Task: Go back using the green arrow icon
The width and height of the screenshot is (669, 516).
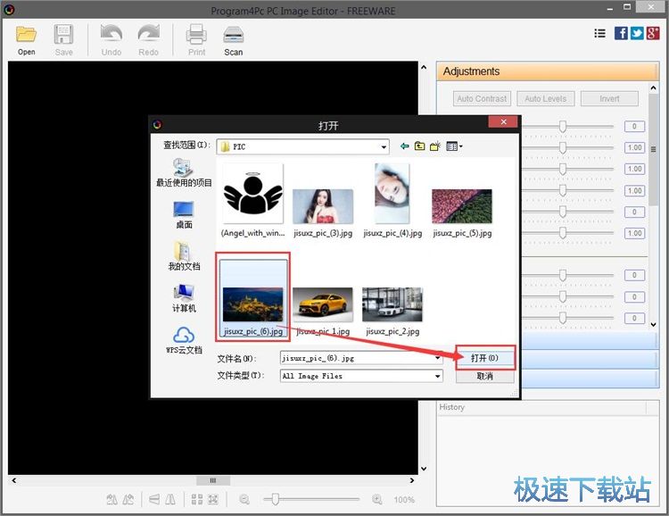Action: (405, 146)
